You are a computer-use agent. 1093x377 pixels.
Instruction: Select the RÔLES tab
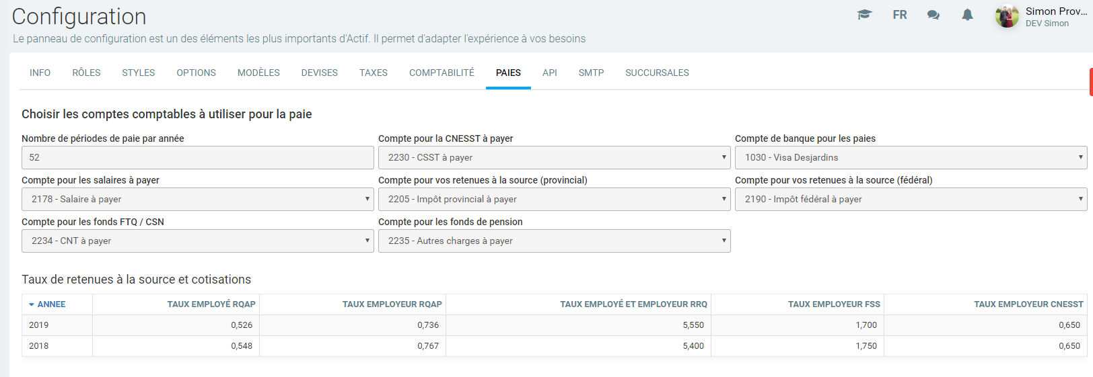pos(86,73)
